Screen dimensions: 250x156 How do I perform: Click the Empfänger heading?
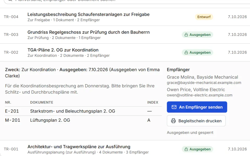point(178,70)
